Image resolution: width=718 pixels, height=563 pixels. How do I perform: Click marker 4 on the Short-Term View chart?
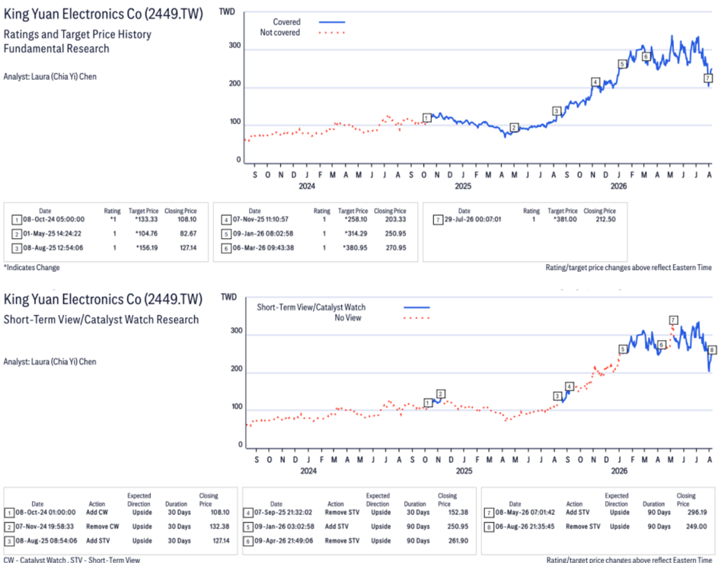tap(570, 386)
